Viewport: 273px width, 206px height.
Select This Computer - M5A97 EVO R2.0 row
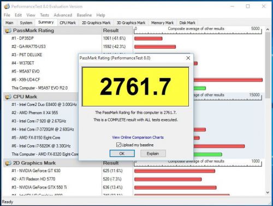40,88
